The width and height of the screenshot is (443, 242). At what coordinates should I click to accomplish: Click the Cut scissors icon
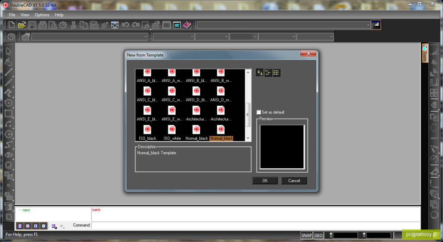(74, 25)
